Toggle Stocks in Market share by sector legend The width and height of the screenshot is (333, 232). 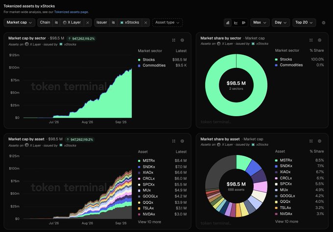(x=299, y=59)
